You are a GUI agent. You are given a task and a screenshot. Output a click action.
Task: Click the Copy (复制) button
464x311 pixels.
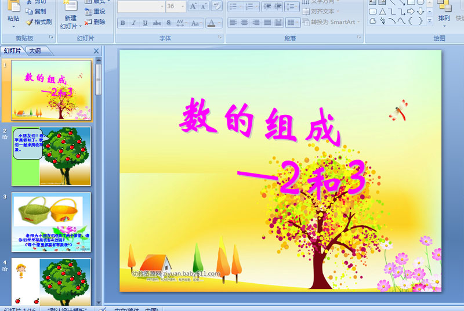[x=36, y=11]
